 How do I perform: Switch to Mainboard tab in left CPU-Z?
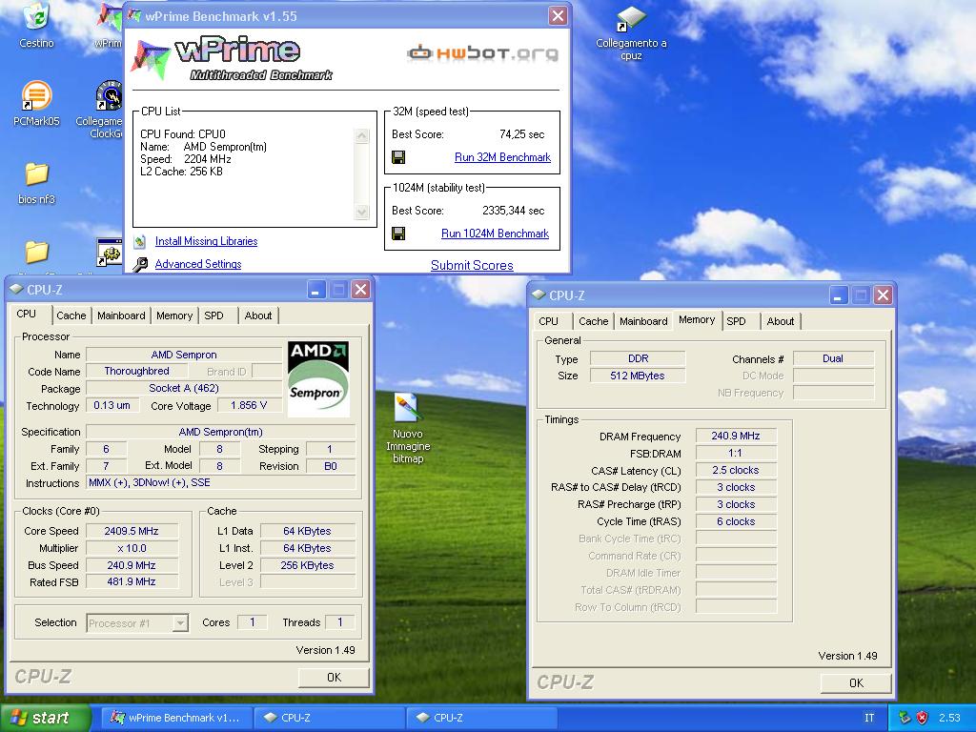pos(121,315)
